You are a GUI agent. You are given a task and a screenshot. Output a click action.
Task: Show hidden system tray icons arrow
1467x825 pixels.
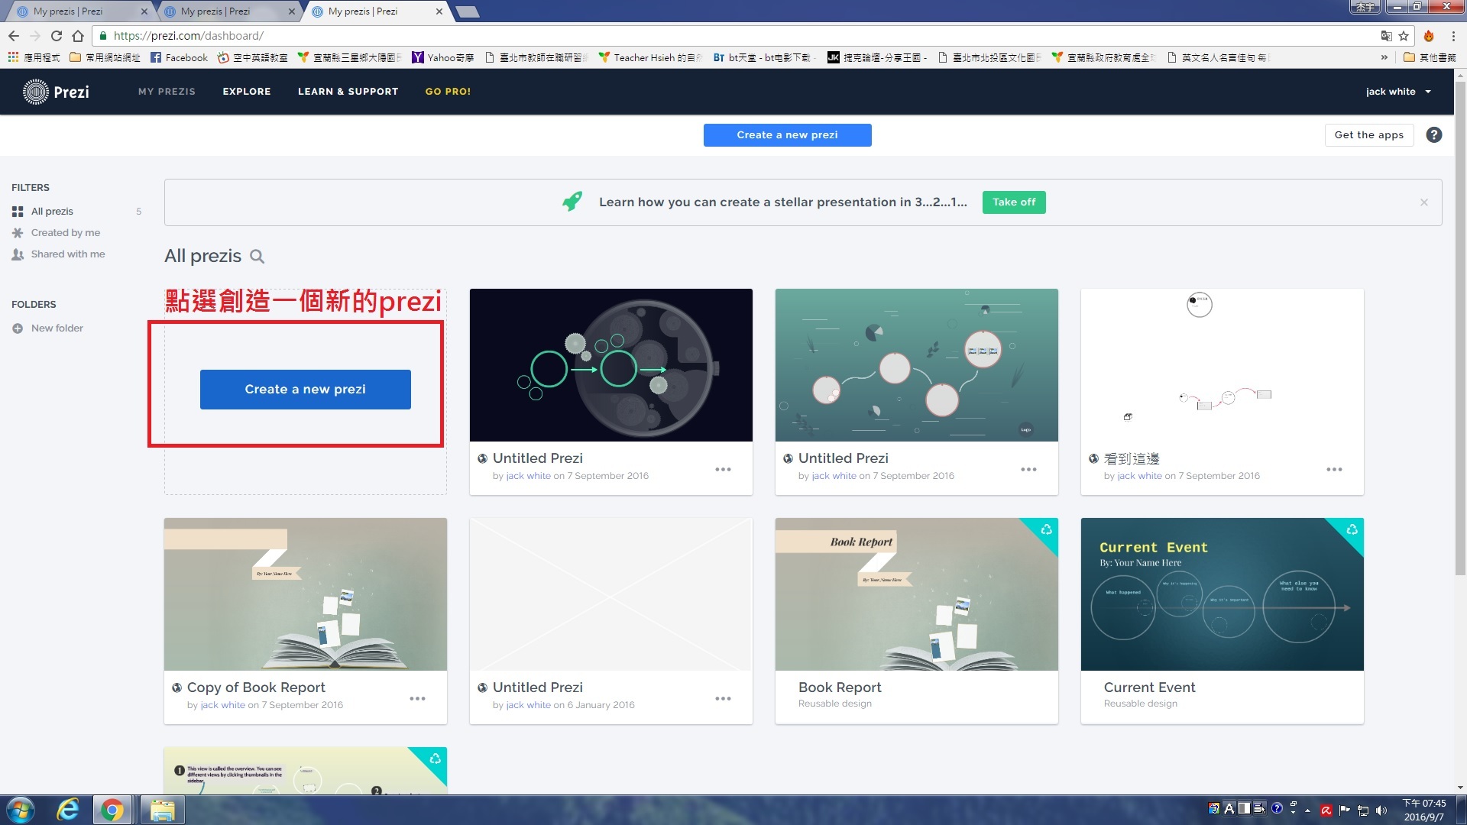coord(1307,810)
